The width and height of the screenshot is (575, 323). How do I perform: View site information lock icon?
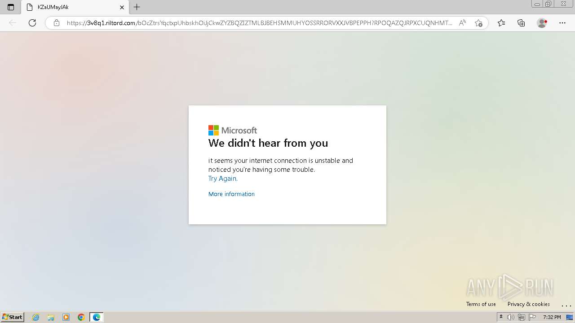[x=57, y=23]
